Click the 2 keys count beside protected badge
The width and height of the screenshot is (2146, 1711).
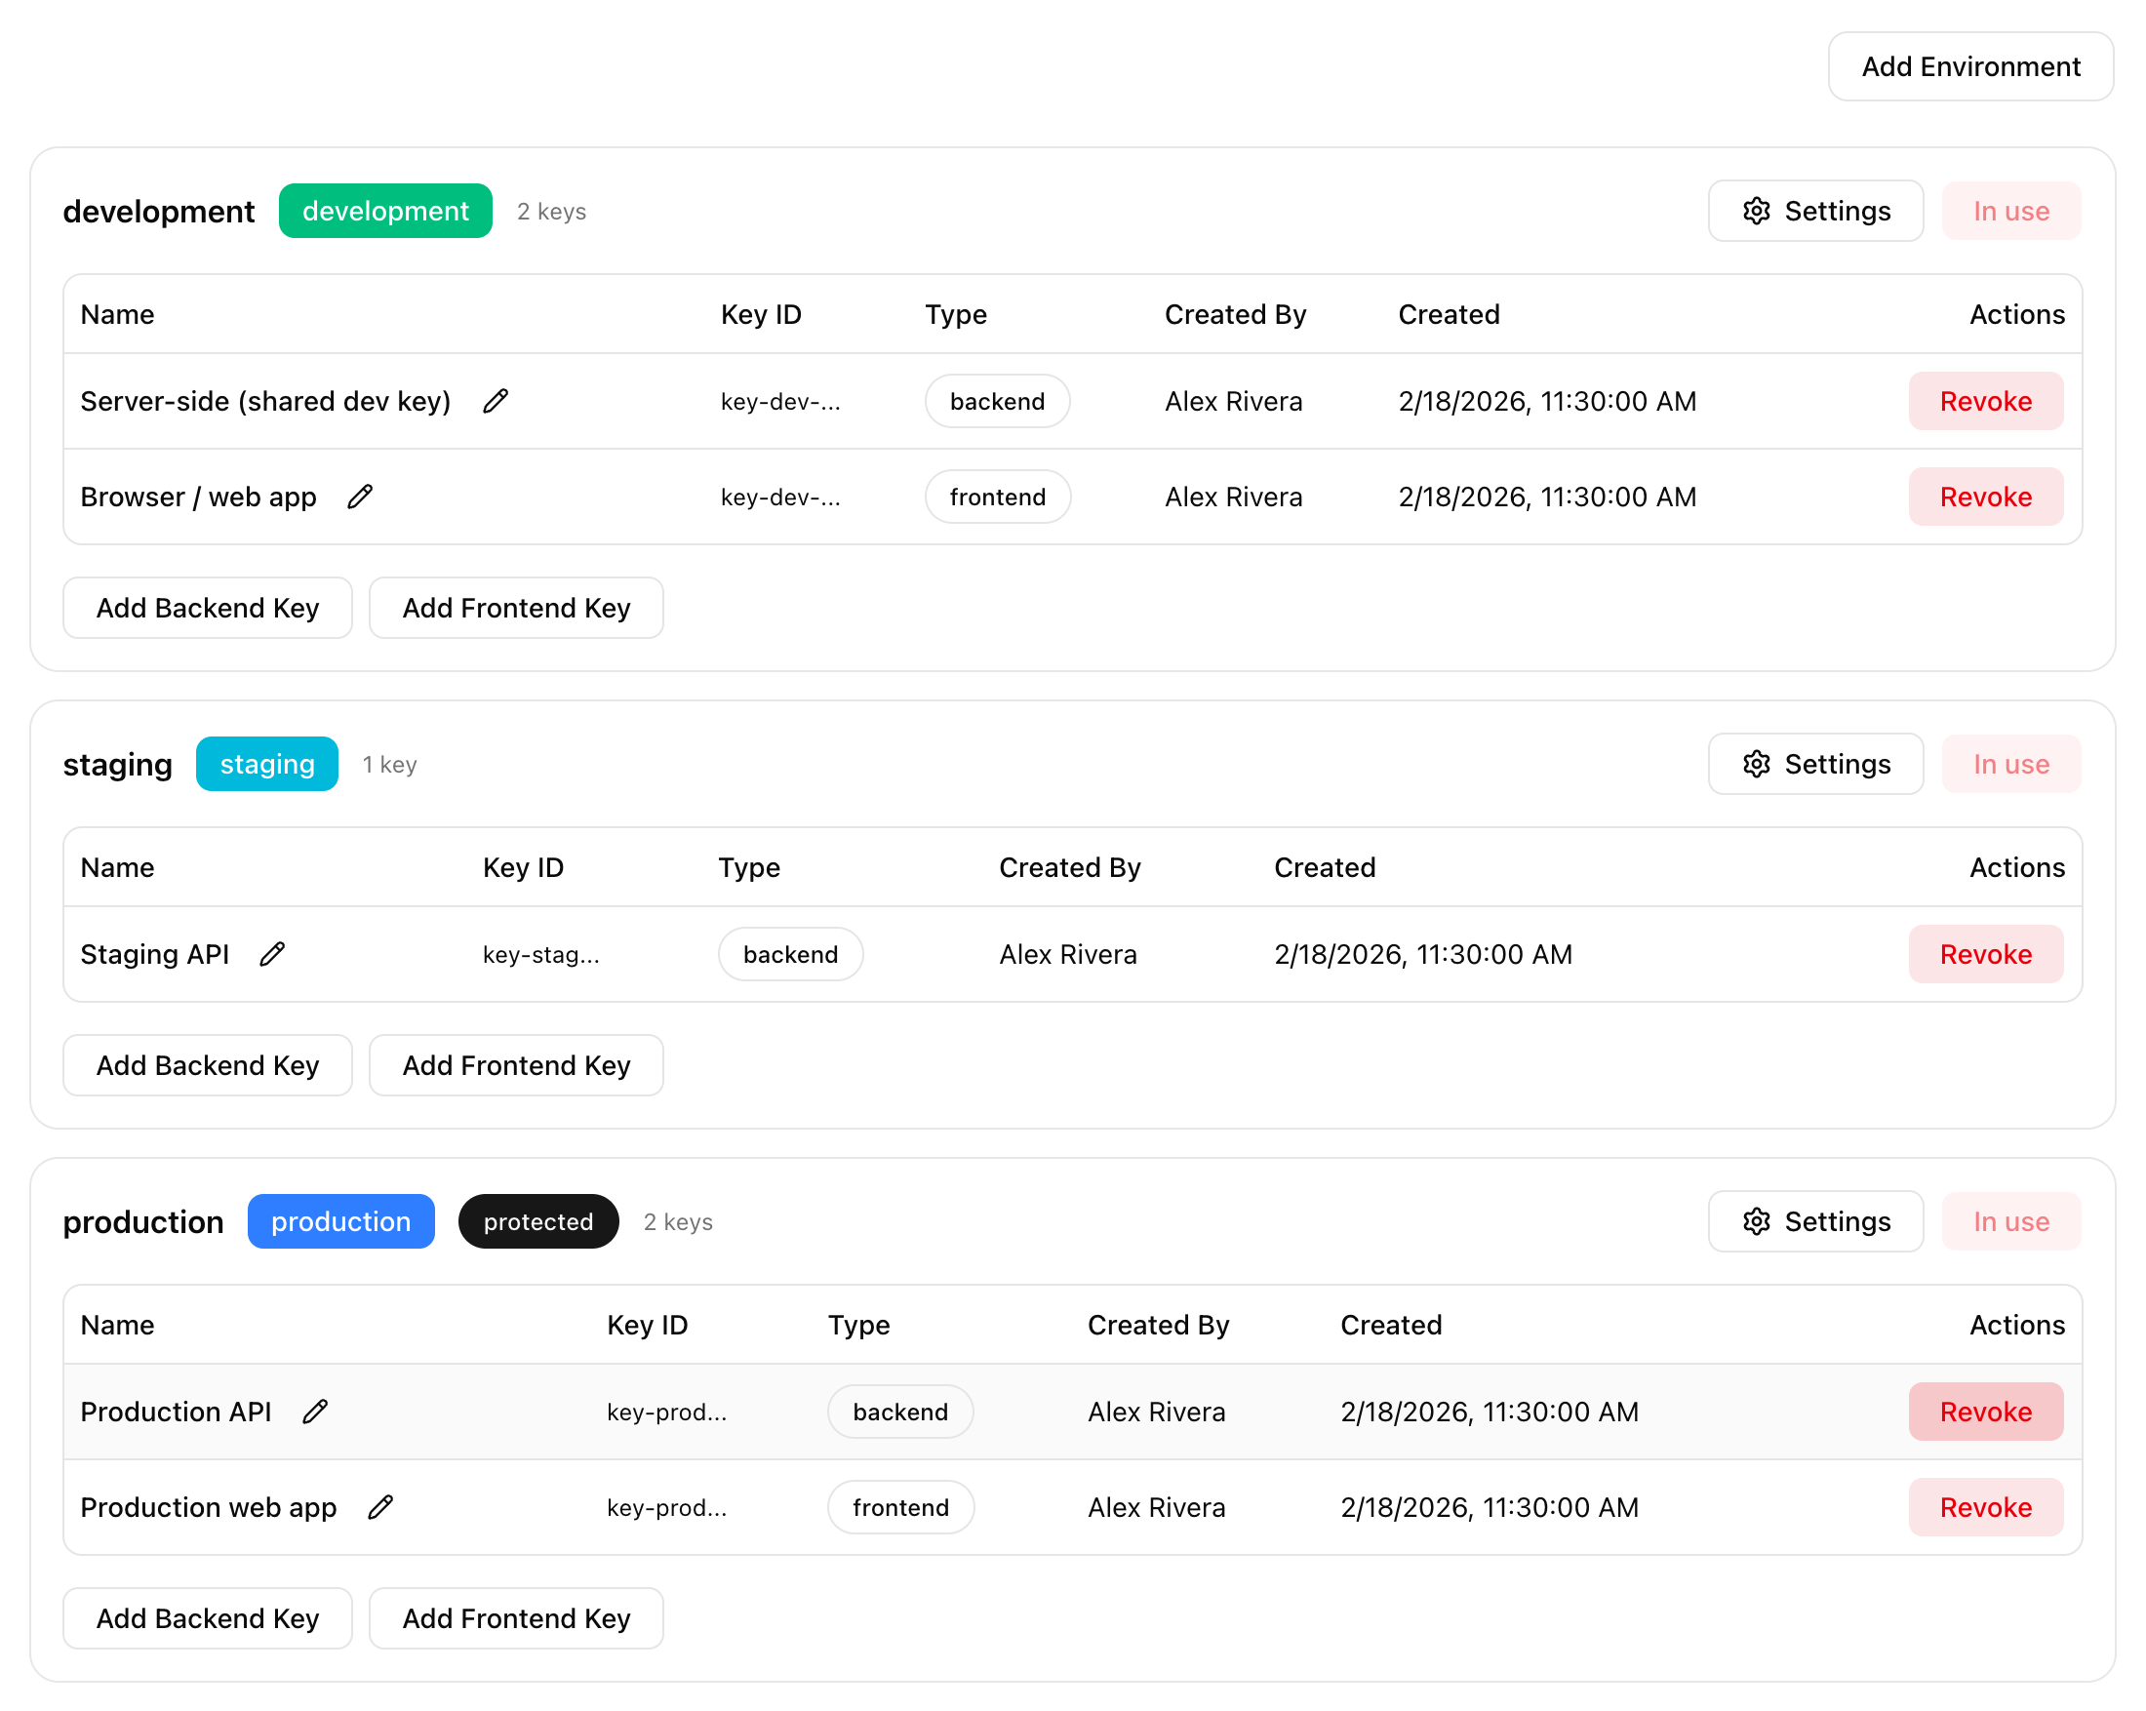click(678, 1221)
